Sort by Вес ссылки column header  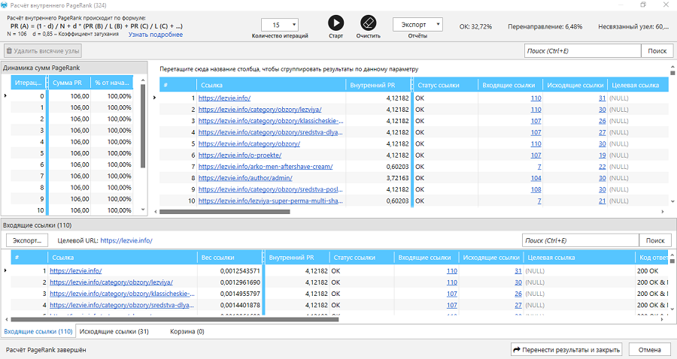tap(229, 258)
